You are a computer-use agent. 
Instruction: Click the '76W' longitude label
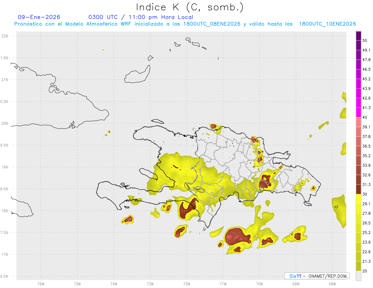click(41, 284)
